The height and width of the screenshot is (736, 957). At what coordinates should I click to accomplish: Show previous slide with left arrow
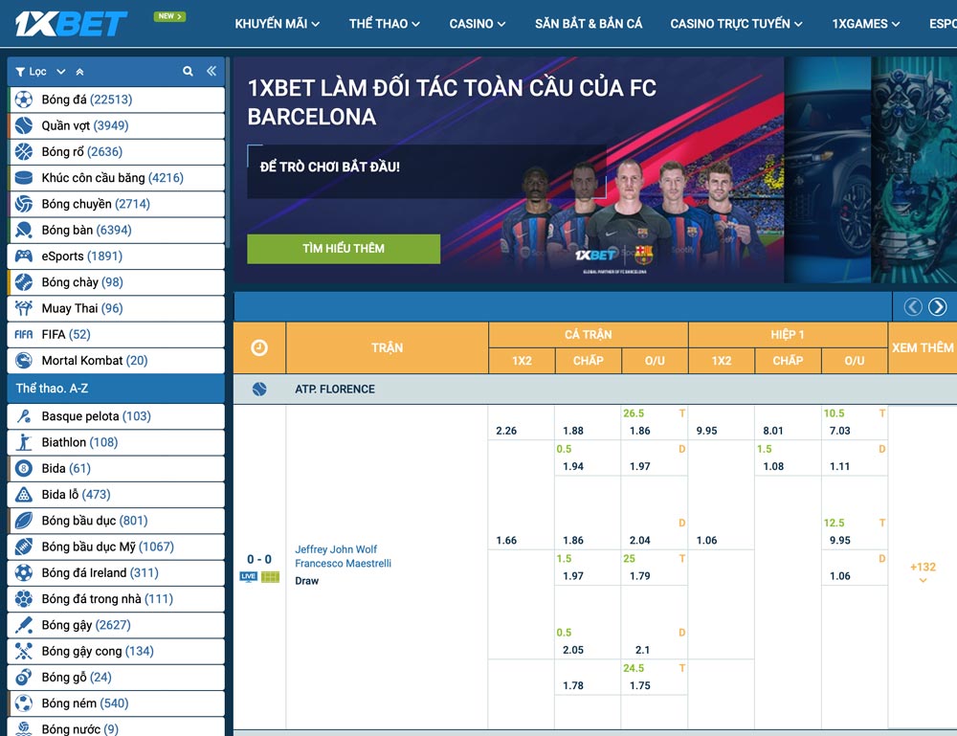[x=913, y=306]
